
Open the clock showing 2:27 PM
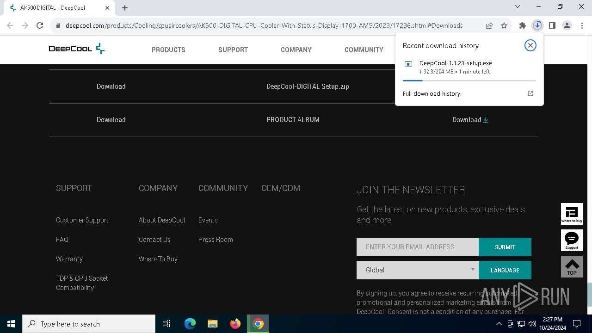[552, 324]
